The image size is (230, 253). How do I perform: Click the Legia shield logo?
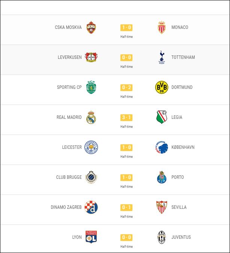click(x=161, y=117)
